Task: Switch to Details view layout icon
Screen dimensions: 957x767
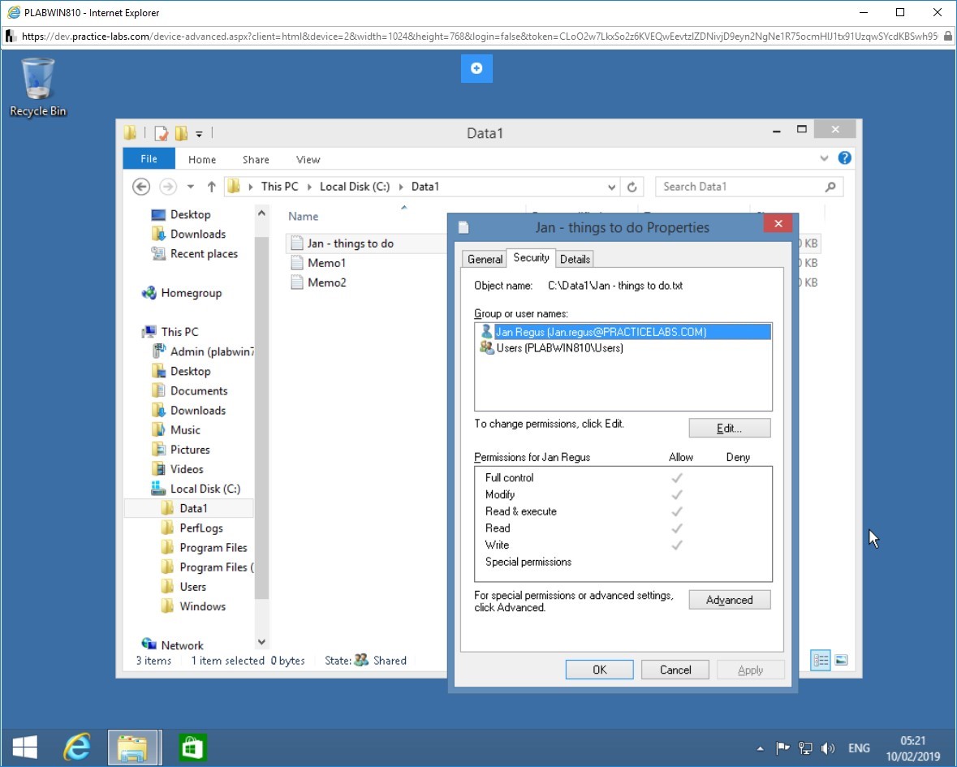Action: coord(821,660)
